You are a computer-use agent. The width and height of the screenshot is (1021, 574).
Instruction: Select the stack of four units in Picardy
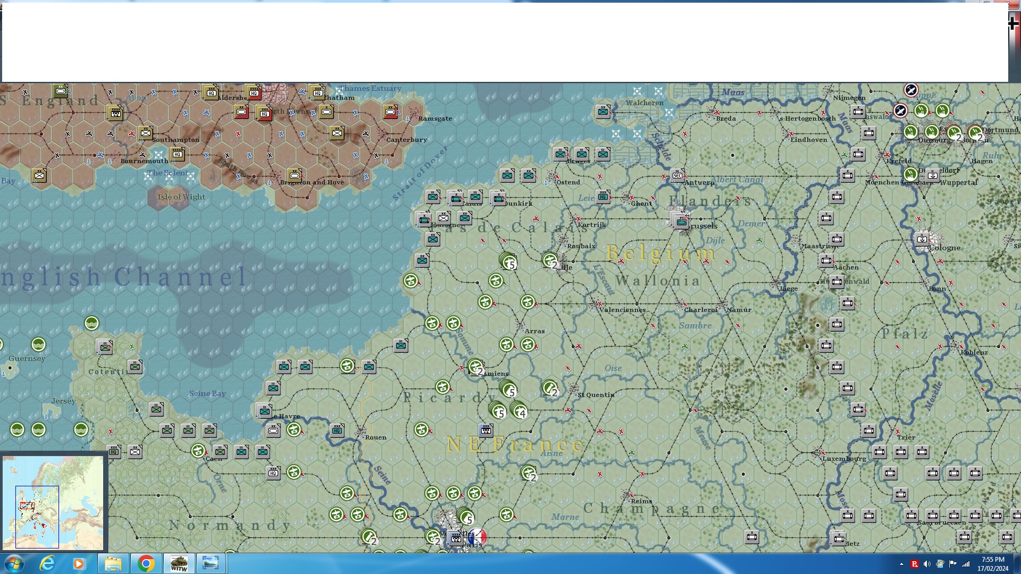519,410
